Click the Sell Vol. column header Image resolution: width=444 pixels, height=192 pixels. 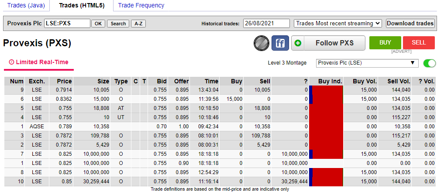coord(395,81)
